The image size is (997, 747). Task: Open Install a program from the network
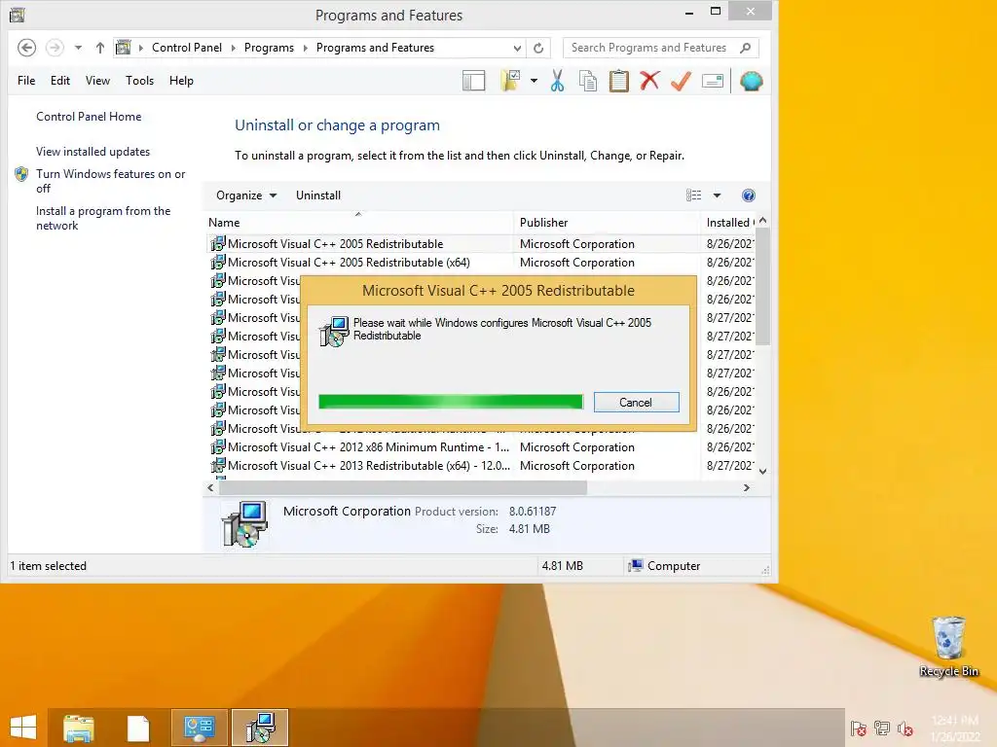point(103,218)
